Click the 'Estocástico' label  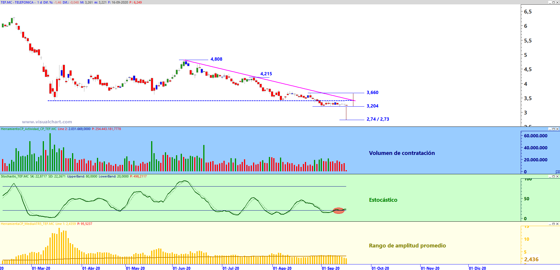click(383, 200)
